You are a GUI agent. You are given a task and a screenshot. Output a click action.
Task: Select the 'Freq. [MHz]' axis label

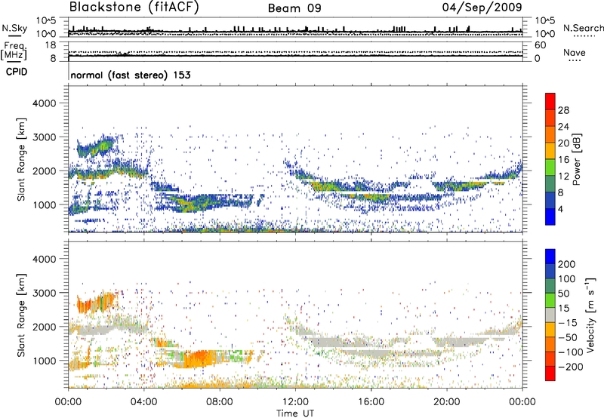14,51
